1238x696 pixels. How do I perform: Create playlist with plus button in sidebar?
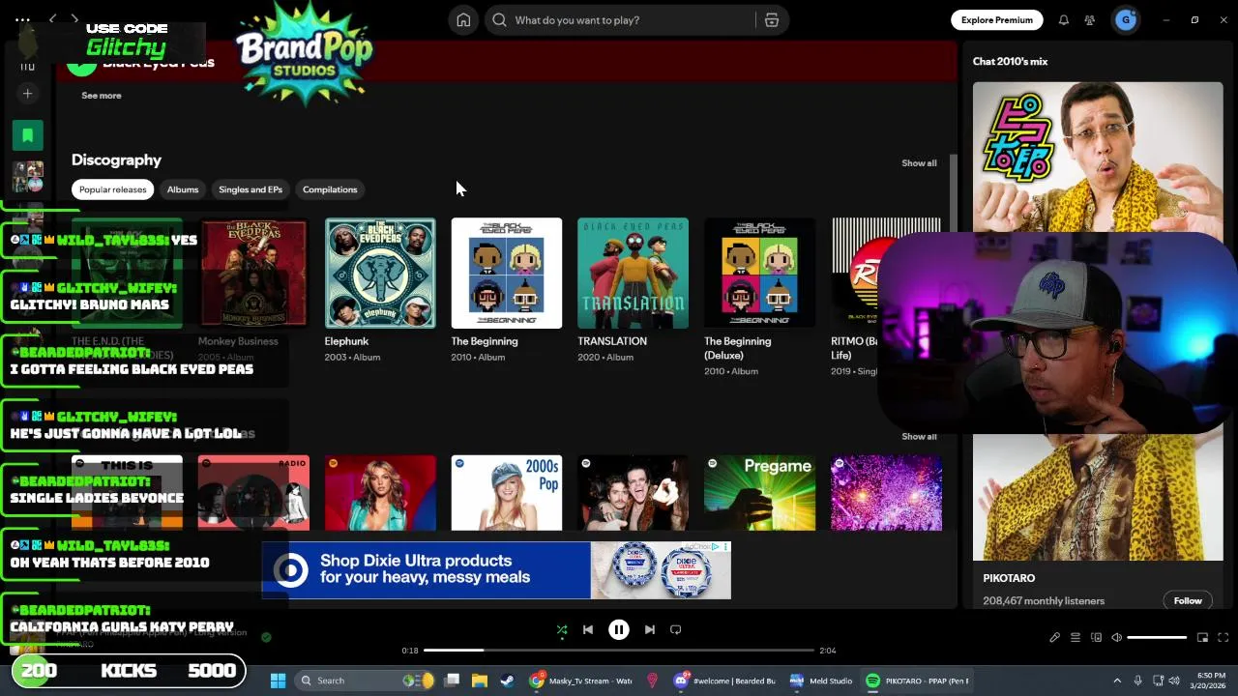[27, 94]
